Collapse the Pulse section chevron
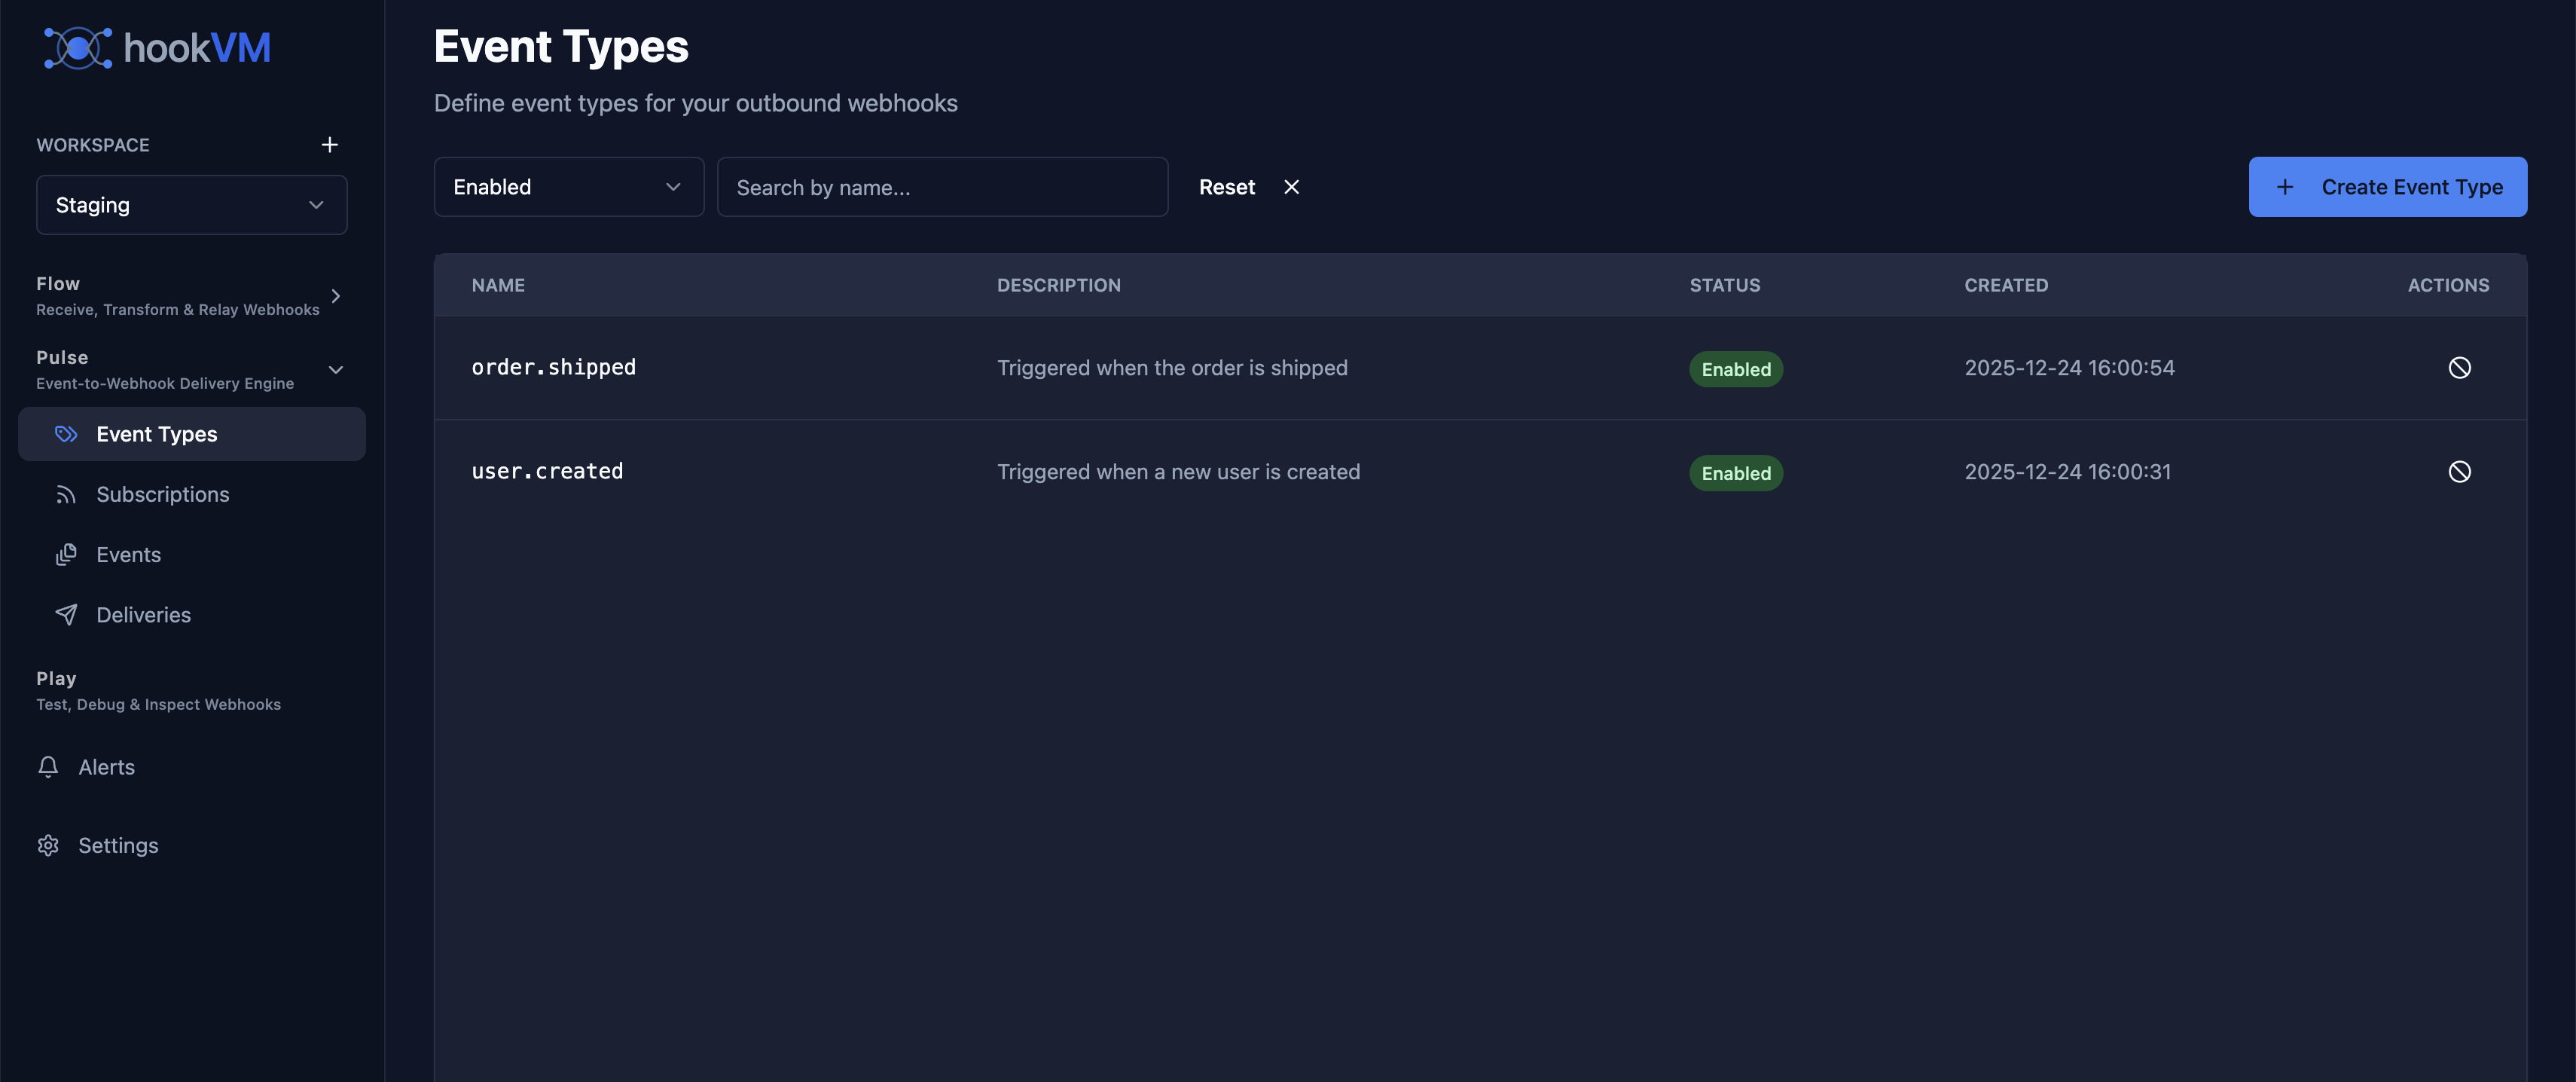This screenshot has height=1082, width=2576. click(x=336, y=369)
